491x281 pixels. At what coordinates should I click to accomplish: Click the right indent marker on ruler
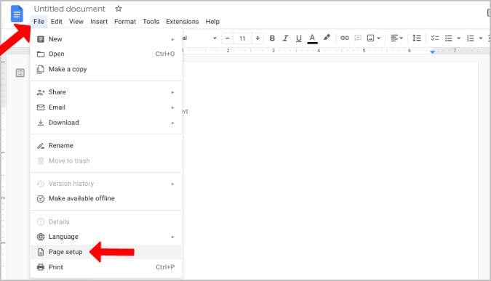[x=432, y=52]
